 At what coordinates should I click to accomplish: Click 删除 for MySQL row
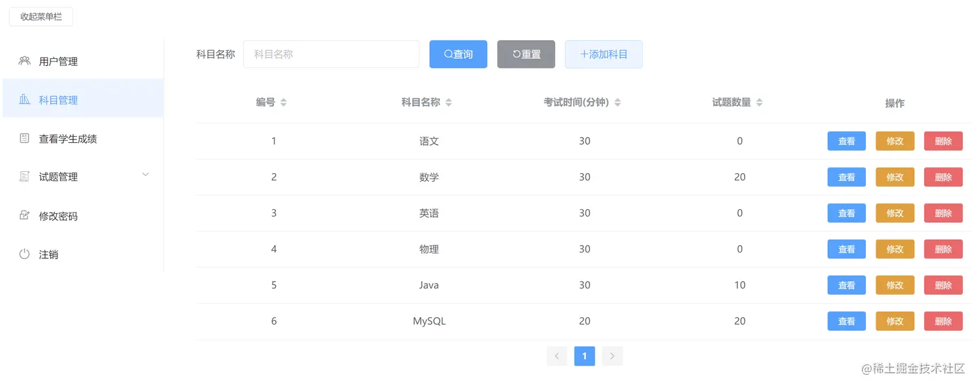[943, 321]
